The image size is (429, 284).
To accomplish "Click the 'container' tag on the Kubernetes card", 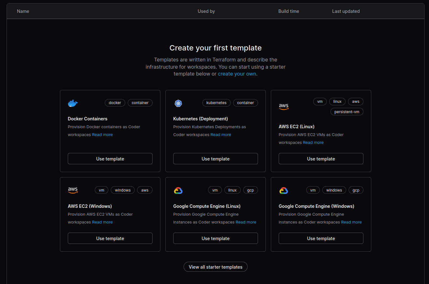I will click(245, 103).
